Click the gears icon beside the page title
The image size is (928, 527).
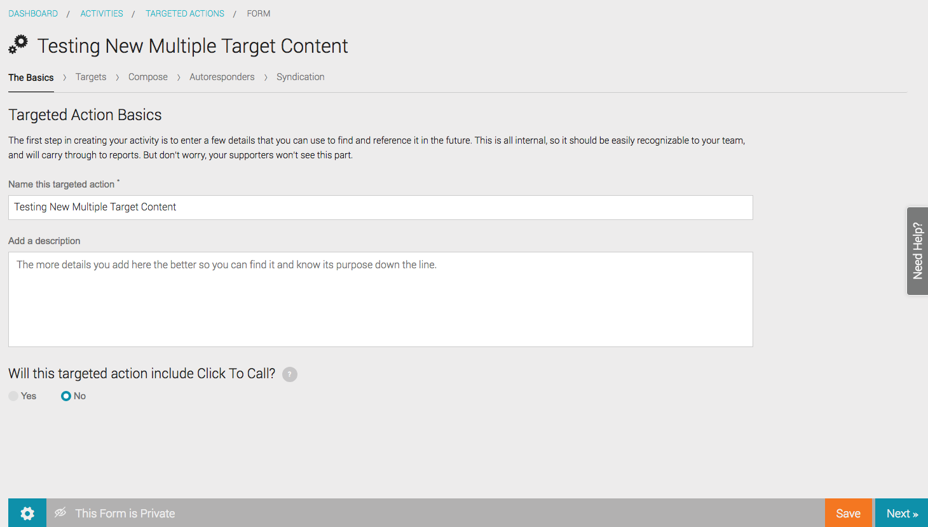coord(18,44)
